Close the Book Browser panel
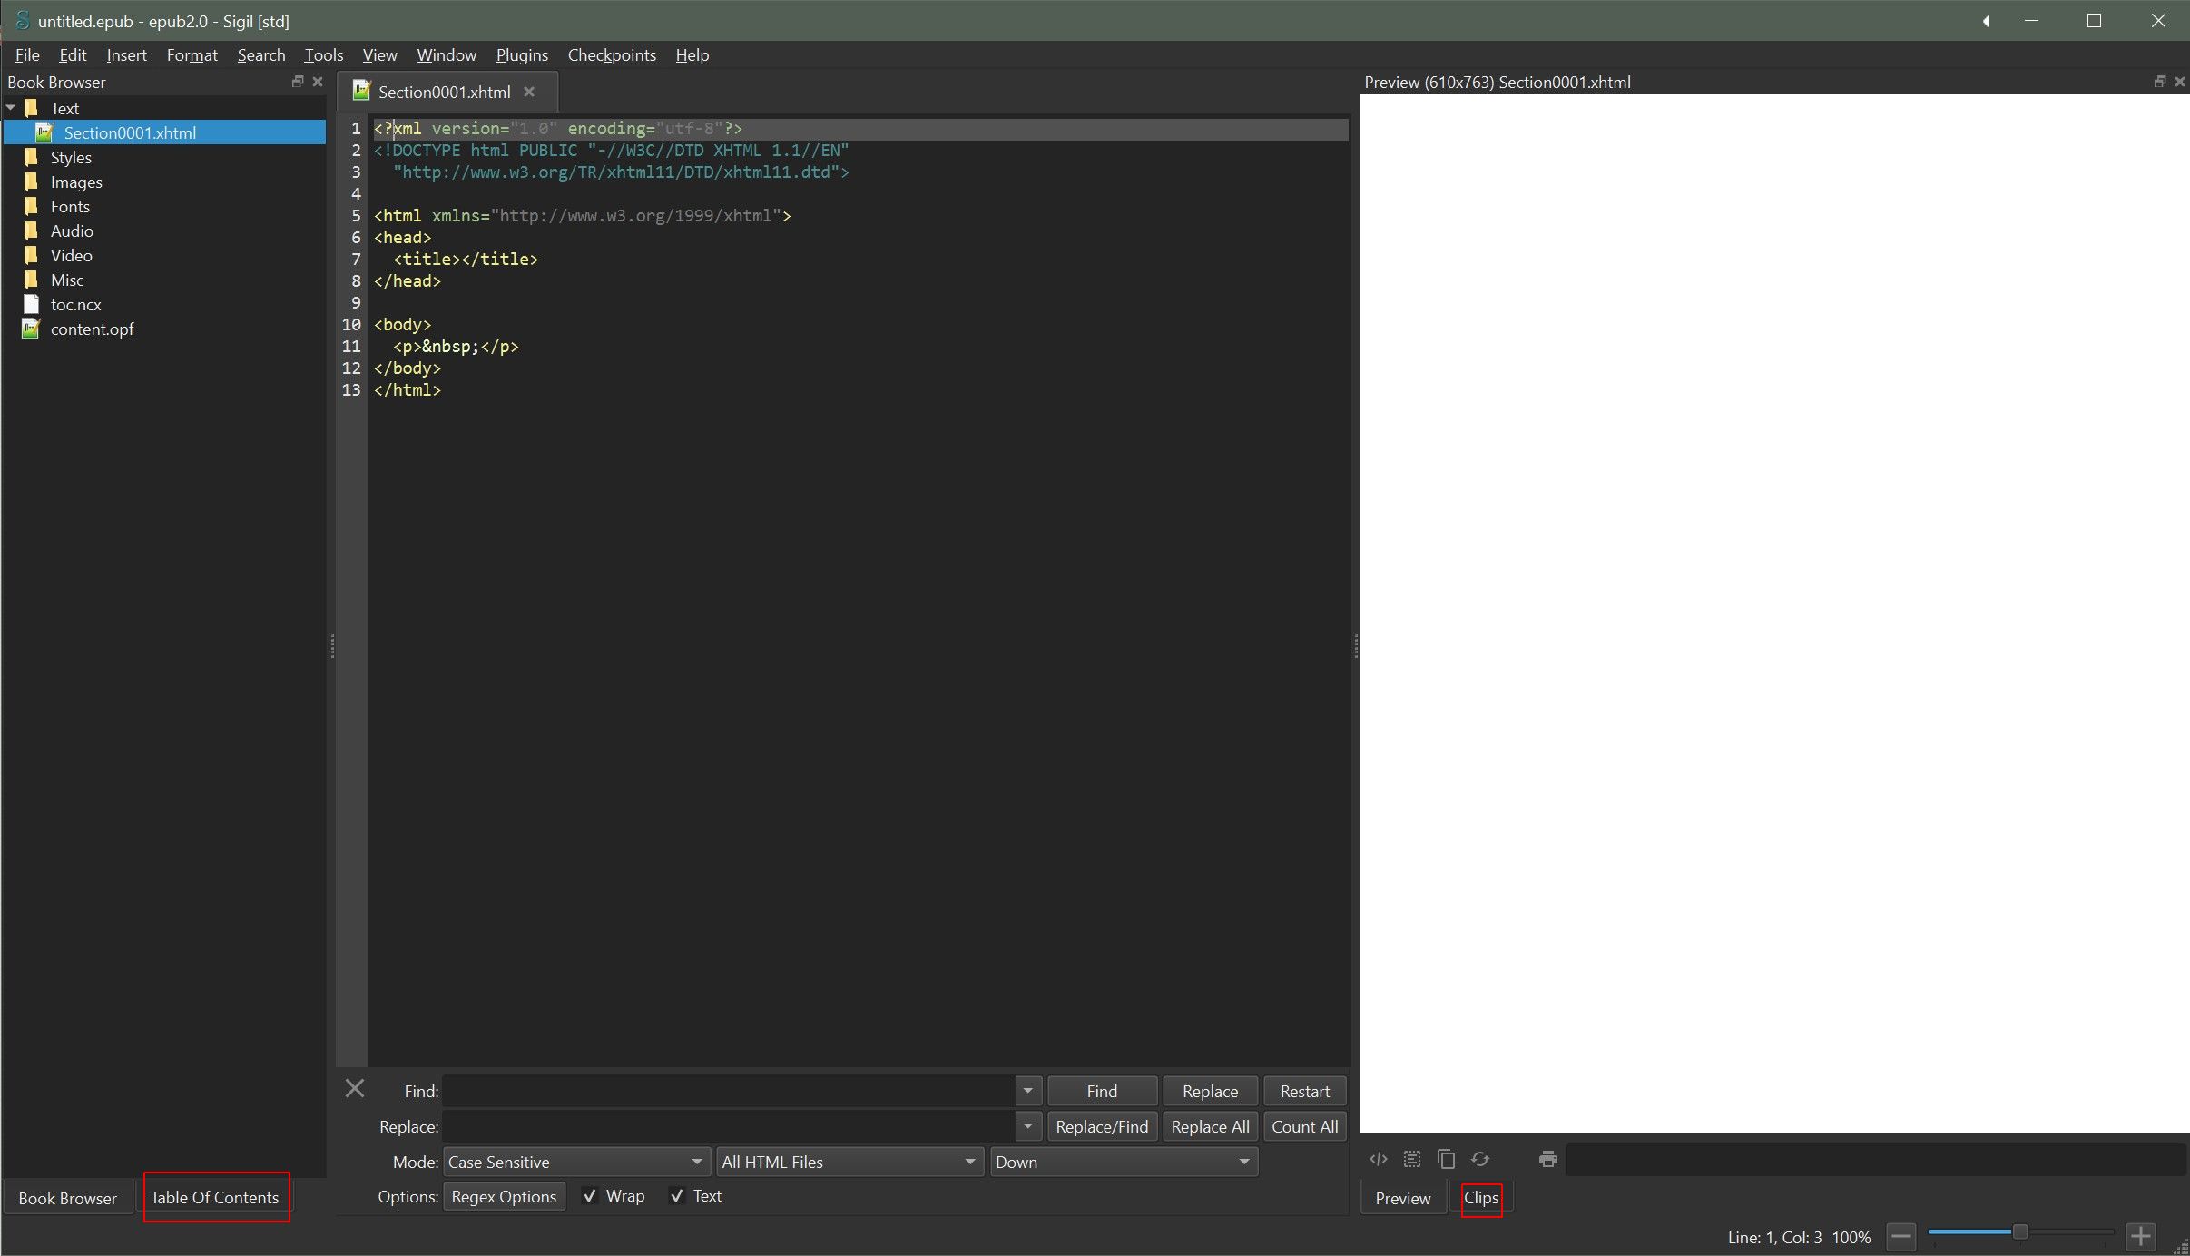Image resolution: width=2190 pixels, height=1256 pixels. [x=318, y=82]
